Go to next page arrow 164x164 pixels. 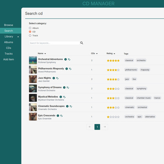[x=105, y=127]
